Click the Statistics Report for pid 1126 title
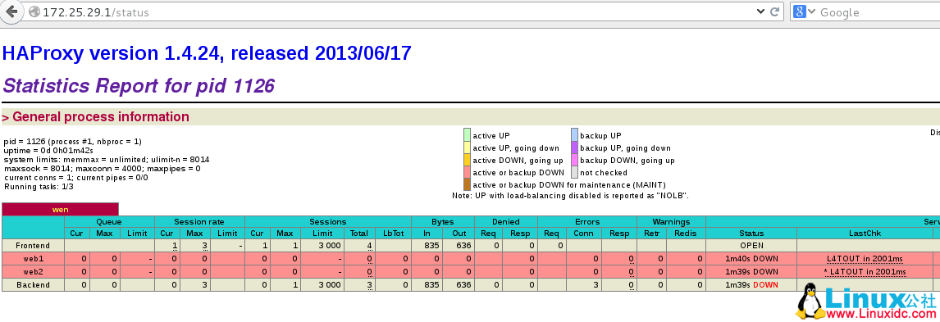This screenshot has width=940, height=322. pyautogui.click(x=139, y=86)
